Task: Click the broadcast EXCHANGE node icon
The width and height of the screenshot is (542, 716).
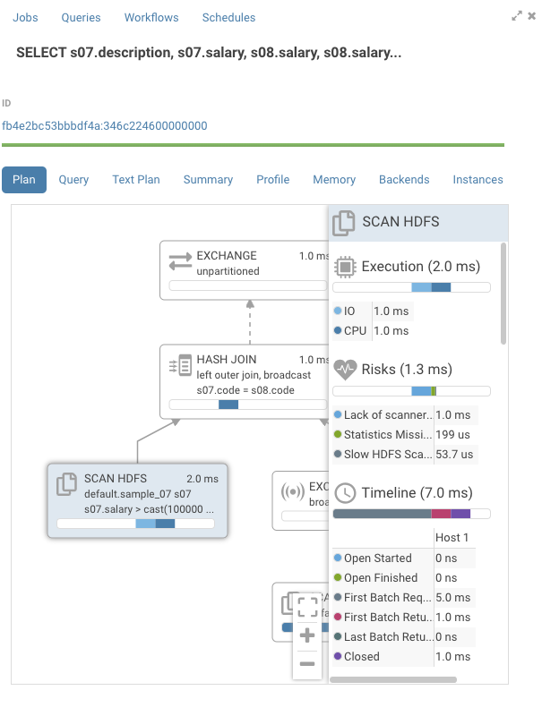Action: [x=292, y=491]
